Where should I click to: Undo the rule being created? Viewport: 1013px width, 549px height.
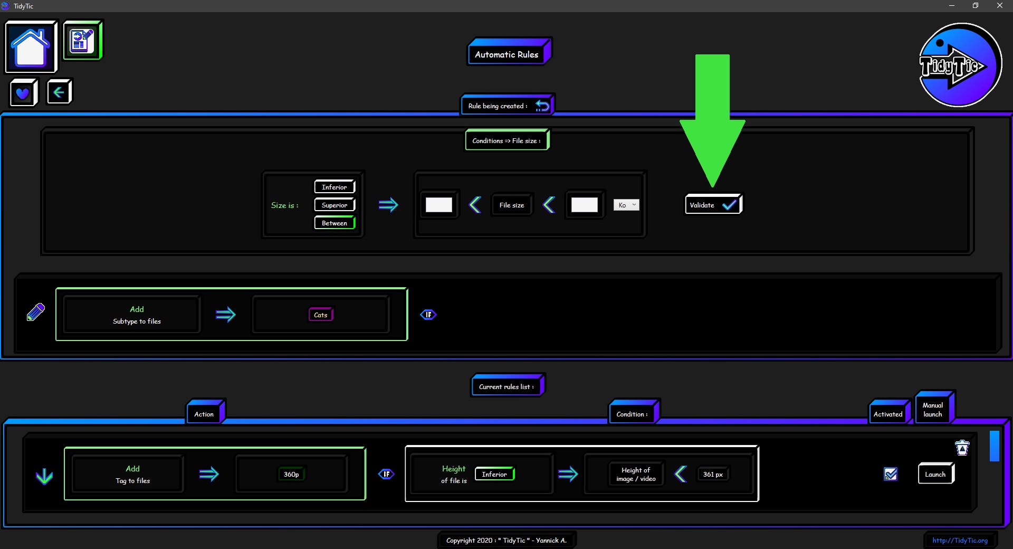[x=542, y=106]
